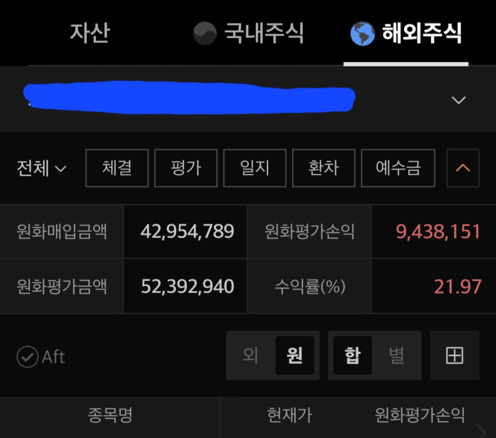This screenshot has width=496, height=438.
Task: Click the taegeuk icon beside 국내주식
Action: pos(205,33)
